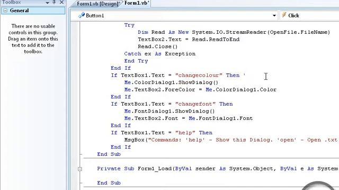Click the Read.Close() code line
339x190 pixels.
click(x=158, y=46)
